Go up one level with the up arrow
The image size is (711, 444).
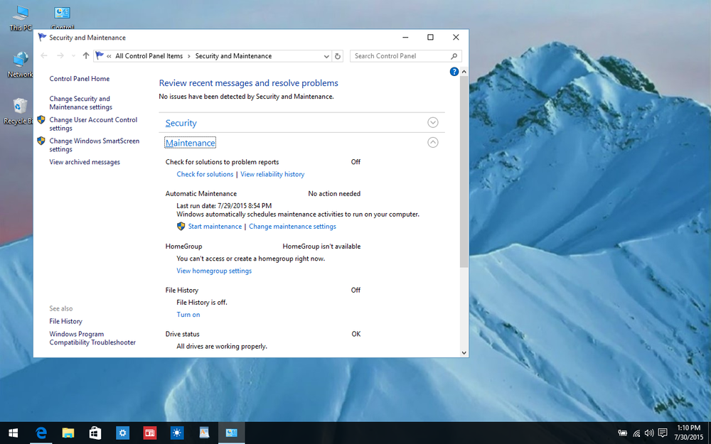pos(86,55)
